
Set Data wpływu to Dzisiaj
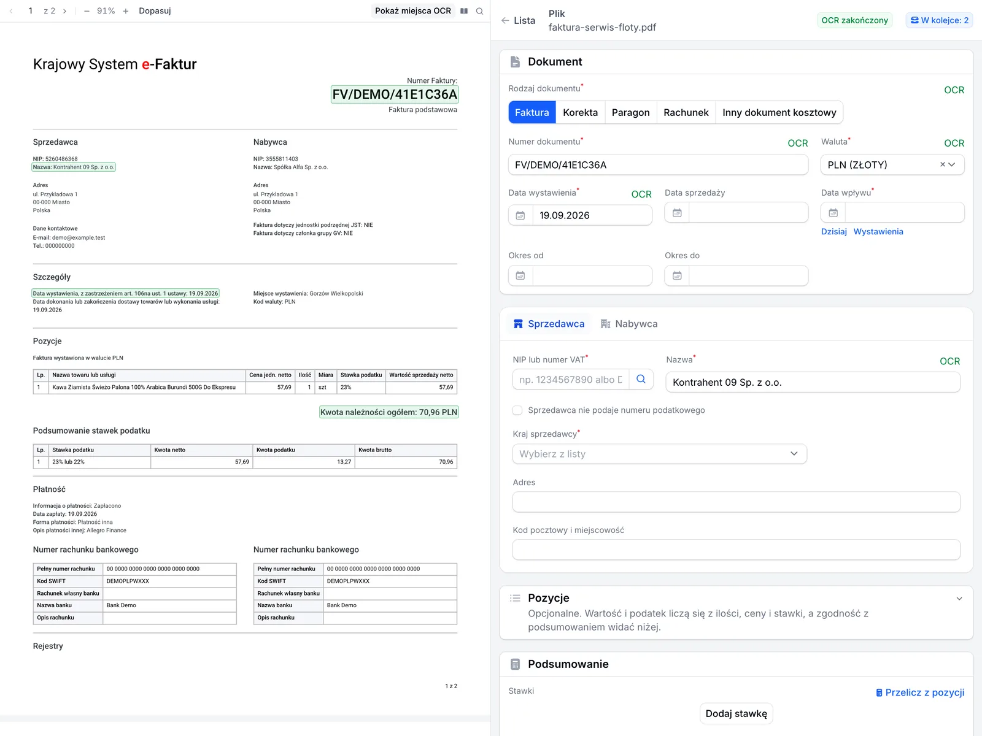[834, 231]
